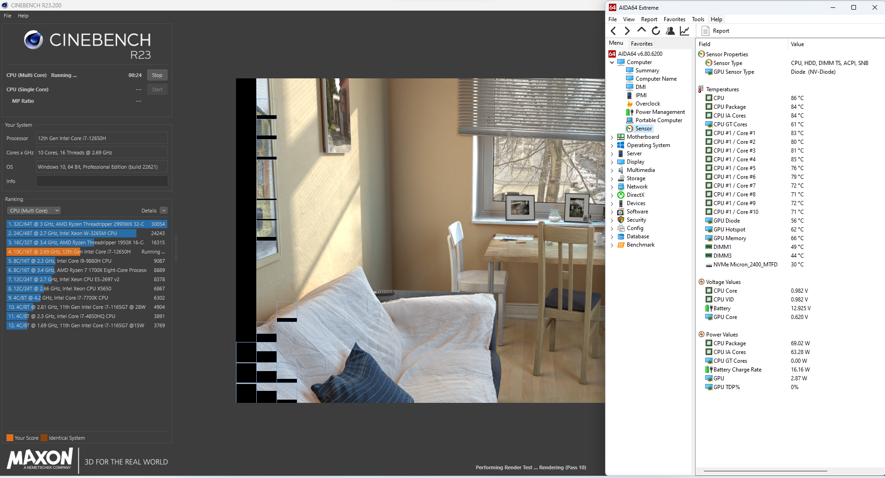Expand the Benchmark node arrow
Screen dimensions: 885x478
tap(612, 245)
